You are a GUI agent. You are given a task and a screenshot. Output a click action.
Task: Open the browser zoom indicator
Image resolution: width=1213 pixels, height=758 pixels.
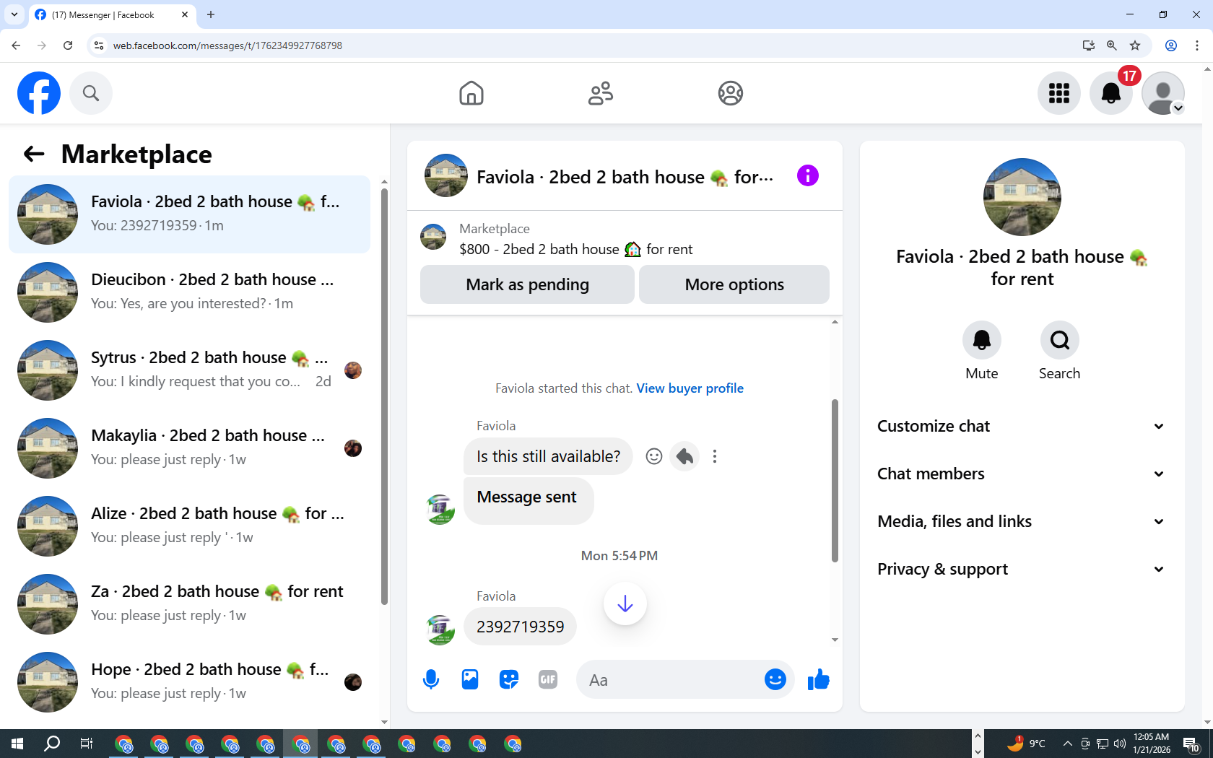tap(1112, 45)
